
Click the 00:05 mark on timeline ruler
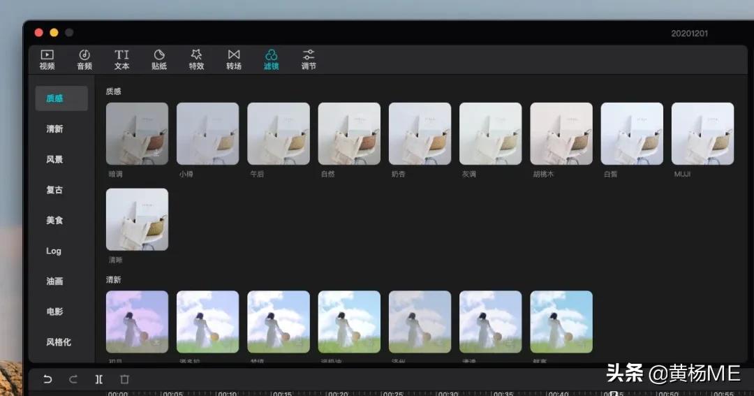click(172, 393)
